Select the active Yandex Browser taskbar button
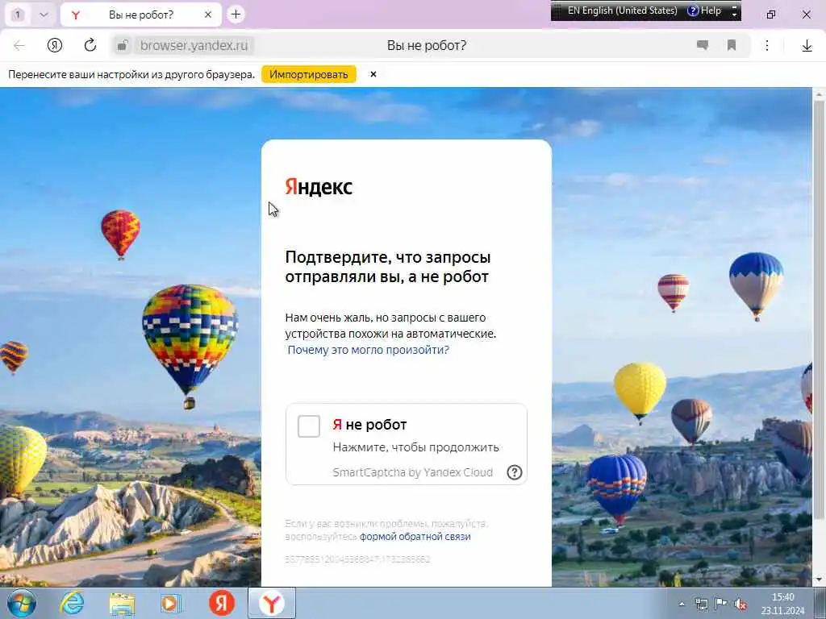826x619 pixels. point(272,603)
